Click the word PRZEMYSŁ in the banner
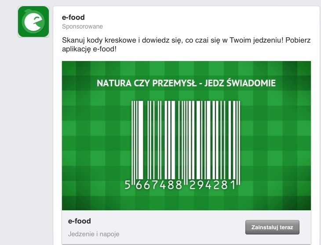 pos(174,83)
